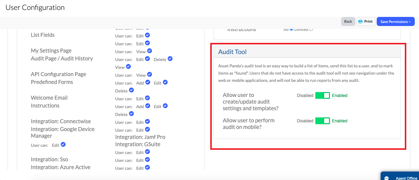Click the Integration: Sso label

click(49, 159)
